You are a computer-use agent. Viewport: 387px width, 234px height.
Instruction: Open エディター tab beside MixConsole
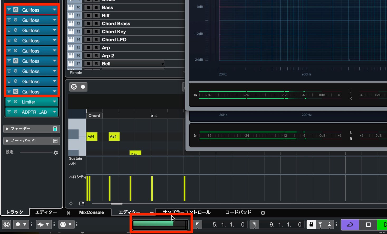coord(129,212)
